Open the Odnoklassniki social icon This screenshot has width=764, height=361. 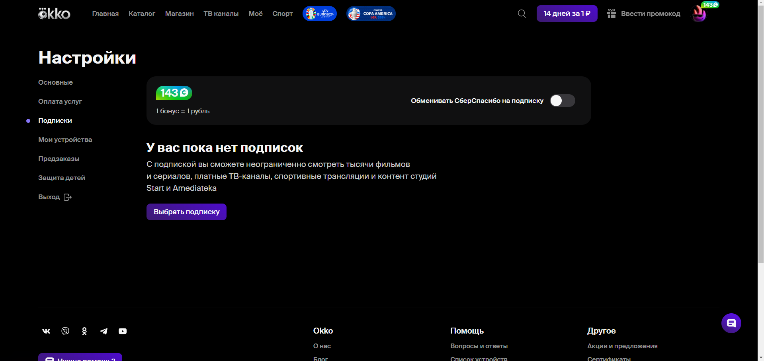click(84, 331)
